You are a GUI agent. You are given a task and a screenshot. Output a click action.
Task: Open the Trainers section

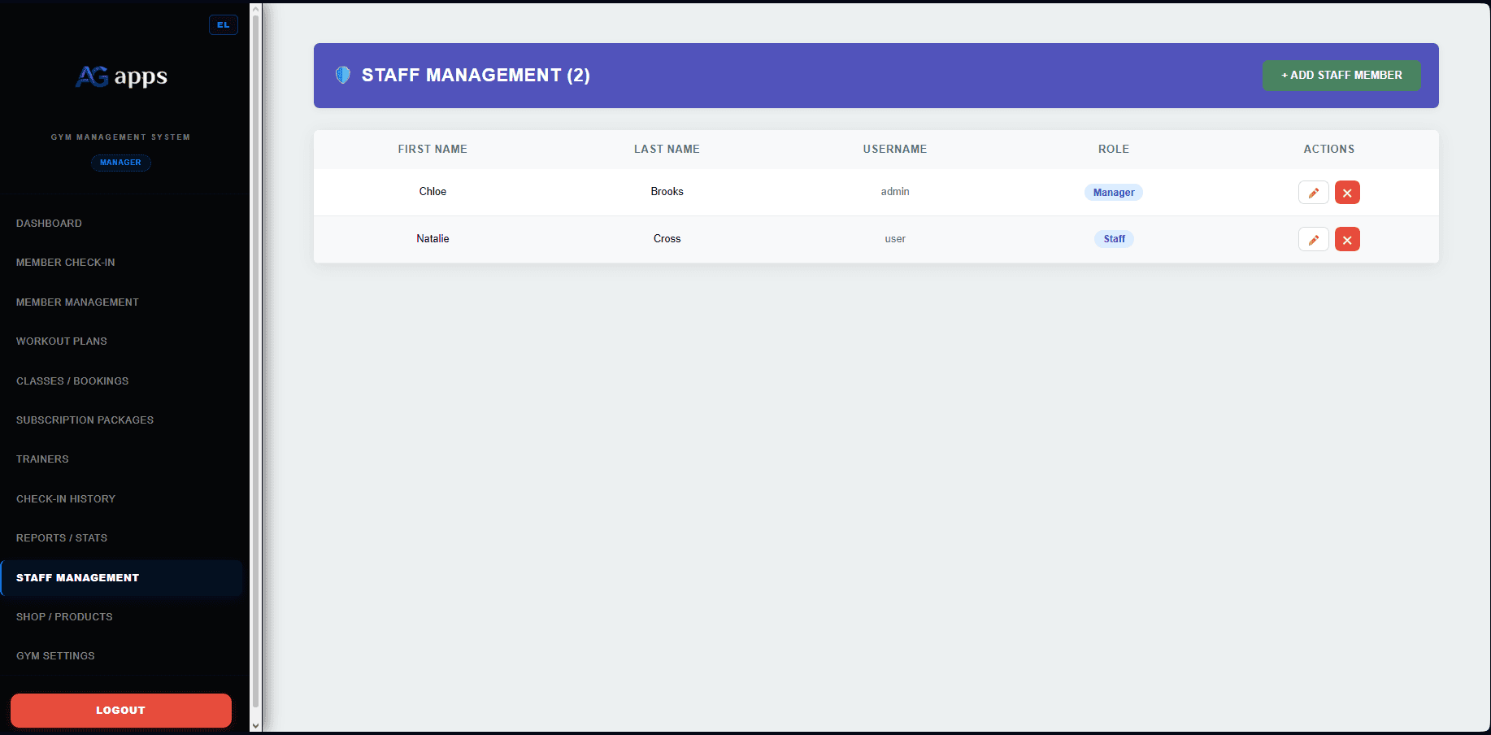(42, 459)
